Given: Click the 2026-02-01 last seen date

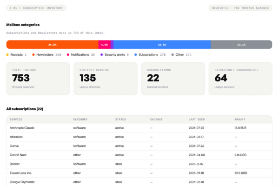Looking at the screenshot, I should [x=196, y=182].
